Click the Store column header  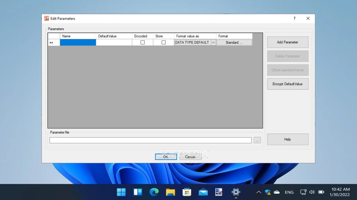point(164,36)
